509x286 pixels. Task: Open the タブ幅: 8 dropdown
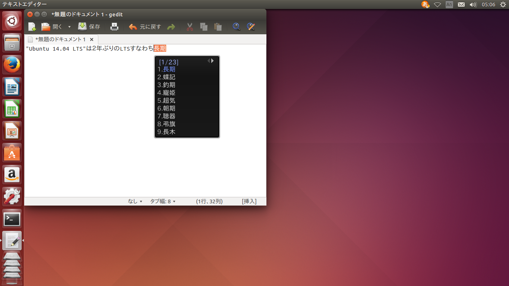[162, 201]
